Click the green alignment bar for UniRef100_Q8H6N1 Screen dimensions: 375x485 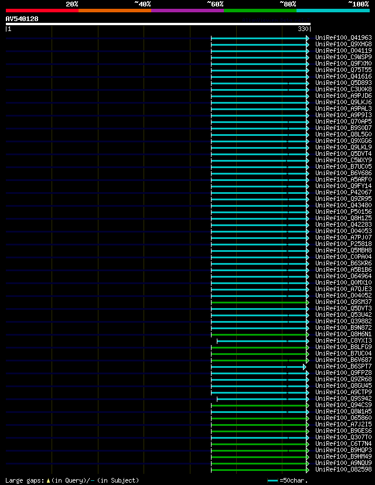[x=260, y=334]
